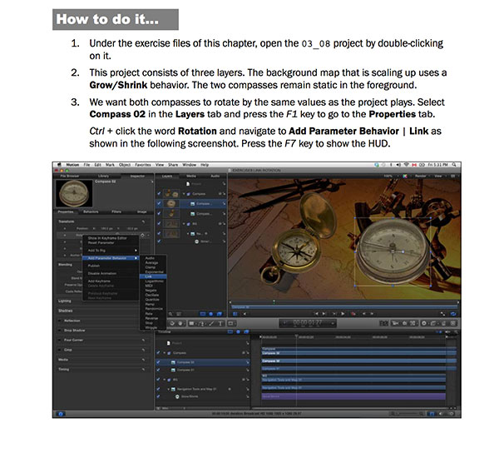Mute audio with speaker icon below canvas
The height and width of the screenshot is (463, 499).
coord(244,314)
